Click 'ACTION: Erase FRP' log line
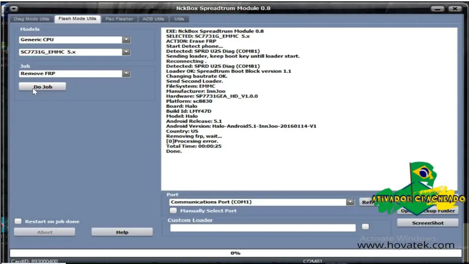 coord(191,41)
